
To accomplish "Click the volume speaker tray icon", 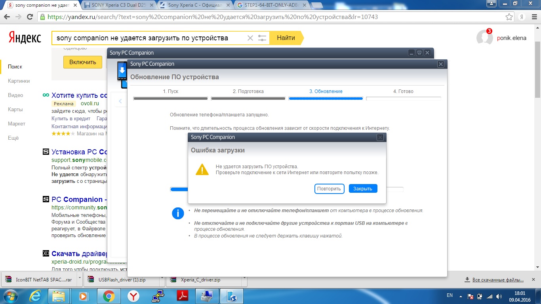I will tap(499, 296).
